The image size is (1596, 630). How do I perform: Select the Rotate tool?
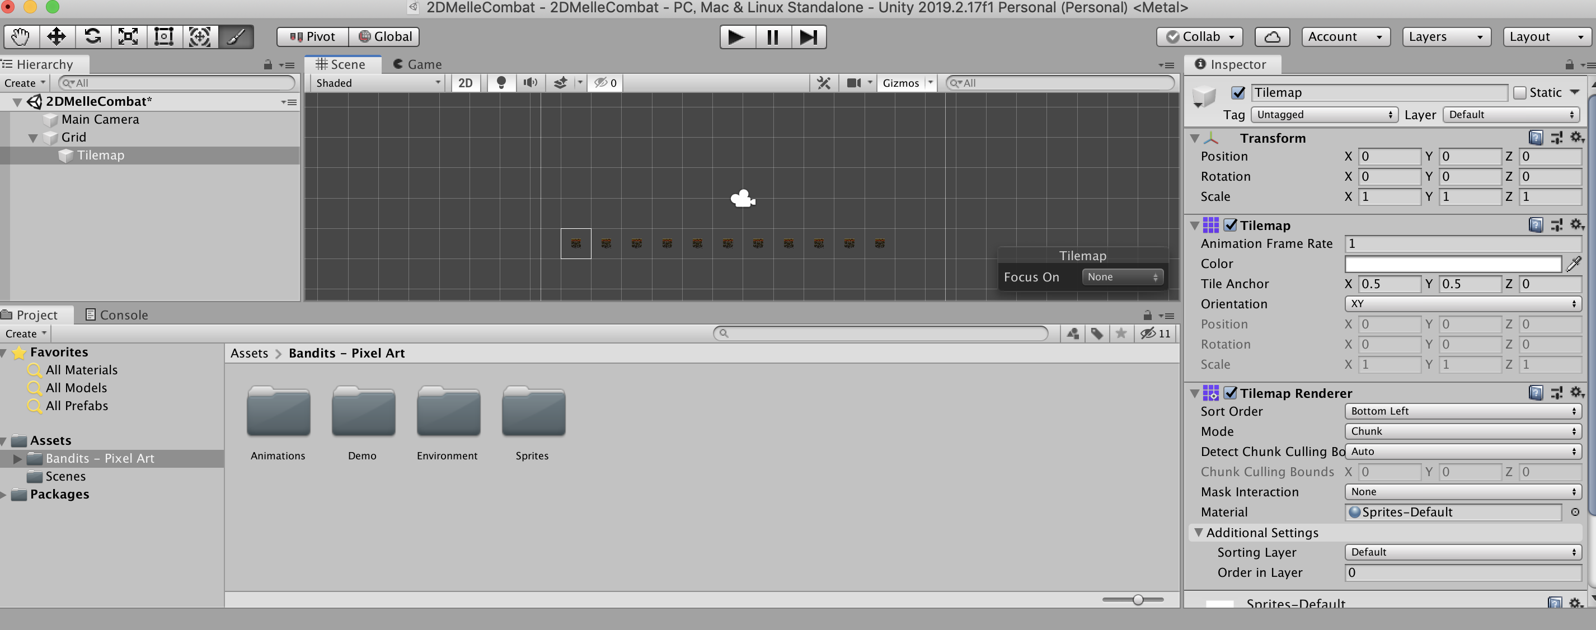pyautogui.click(x=92, y=36)
